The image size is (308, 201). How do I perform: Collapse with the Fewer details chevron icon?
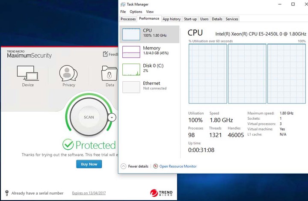coord(123,166)
